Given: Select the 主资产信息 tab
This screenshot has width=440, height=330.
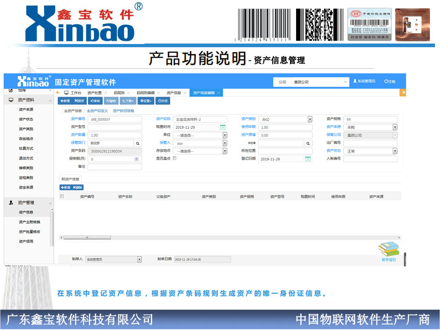Looking at the screenshot, I should coord(73,111).
